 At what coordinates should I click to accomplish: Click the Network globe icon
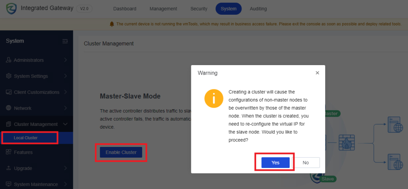pos(9,108)
